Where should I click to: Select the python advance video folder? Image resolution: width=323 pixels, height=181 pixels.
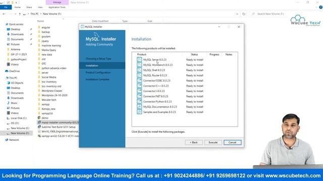[x=54, y=68]
